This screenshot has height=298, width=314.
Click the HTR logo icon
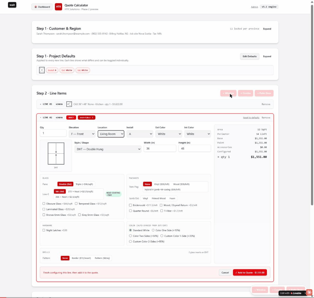pos(58,7)
